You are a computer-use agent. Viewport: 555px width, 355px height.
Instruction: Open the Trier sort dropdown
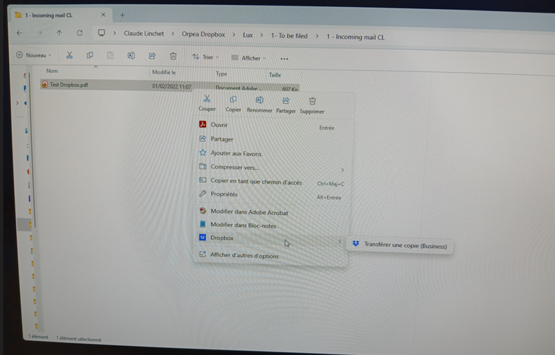click(205, 57)
